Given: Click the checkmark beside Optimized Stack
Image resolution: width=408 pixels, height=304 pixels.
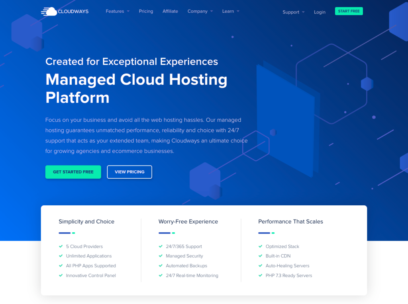Looking at the screenshot, I should pyautogui.click(x=260, y=246).
